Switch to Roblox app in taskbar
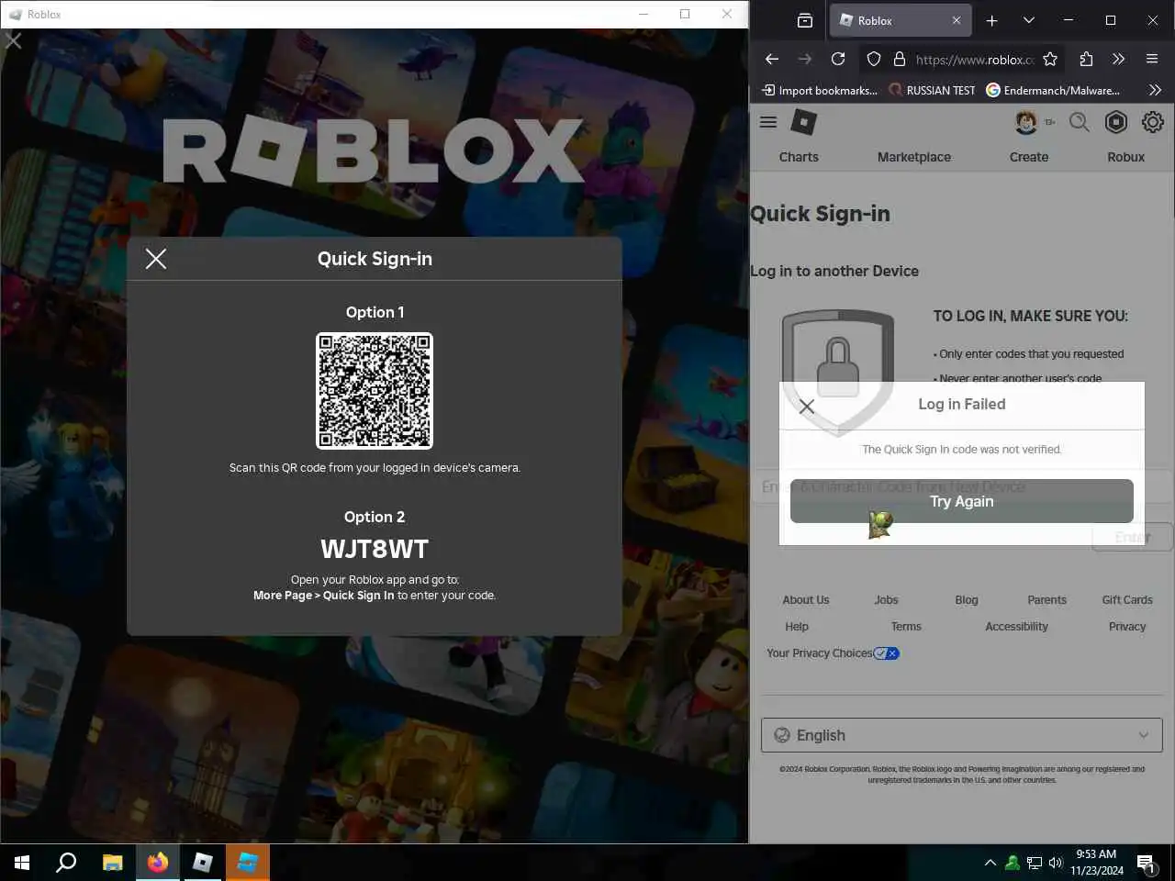The width and height of the screenshot is (1175, 881). (x=203, y=863)
